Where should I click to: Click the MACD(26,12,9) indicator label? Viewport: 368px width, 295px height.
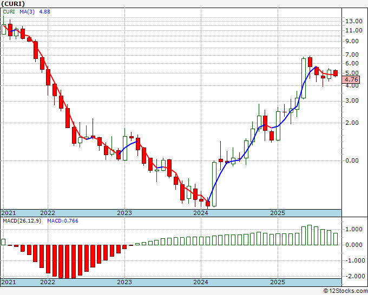pyautogui.click(x=22, y=221)
